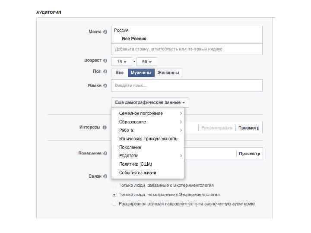Click Рекомендации link in Интересы row
This screenshot has width=311, height=233.
(x=217, y=128)
